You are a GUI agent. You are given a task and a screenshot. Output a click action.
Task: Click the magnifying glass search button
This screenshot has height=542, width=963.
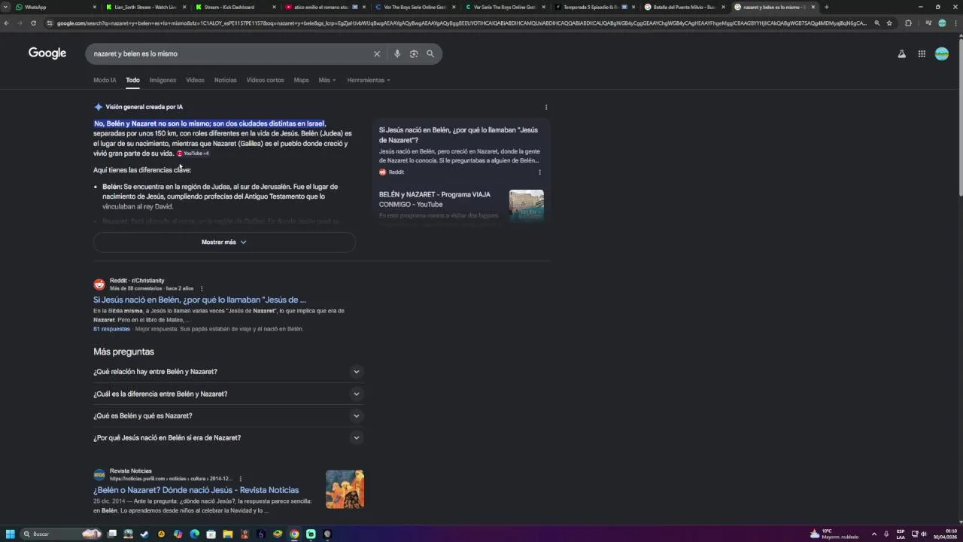pyautogui.click(x=430, y=53)
